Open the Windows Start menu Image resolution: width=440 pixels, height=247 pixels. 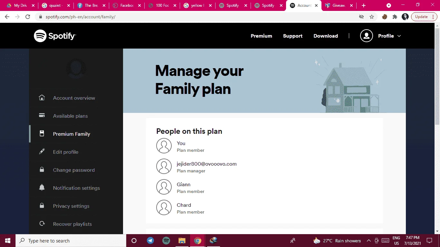(8, 241)
